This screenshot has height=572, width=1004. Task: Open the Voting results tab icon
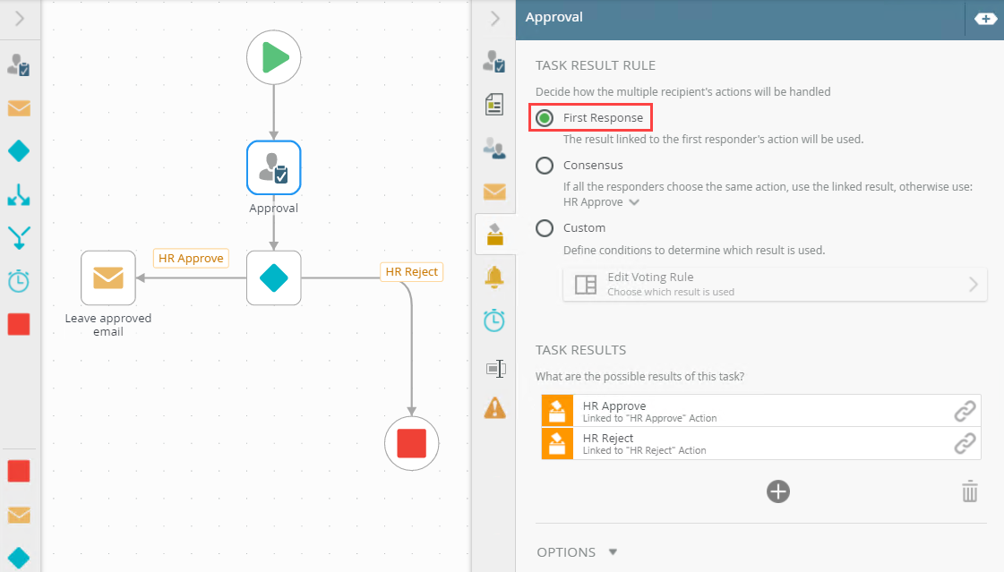(x=495, y=235)
